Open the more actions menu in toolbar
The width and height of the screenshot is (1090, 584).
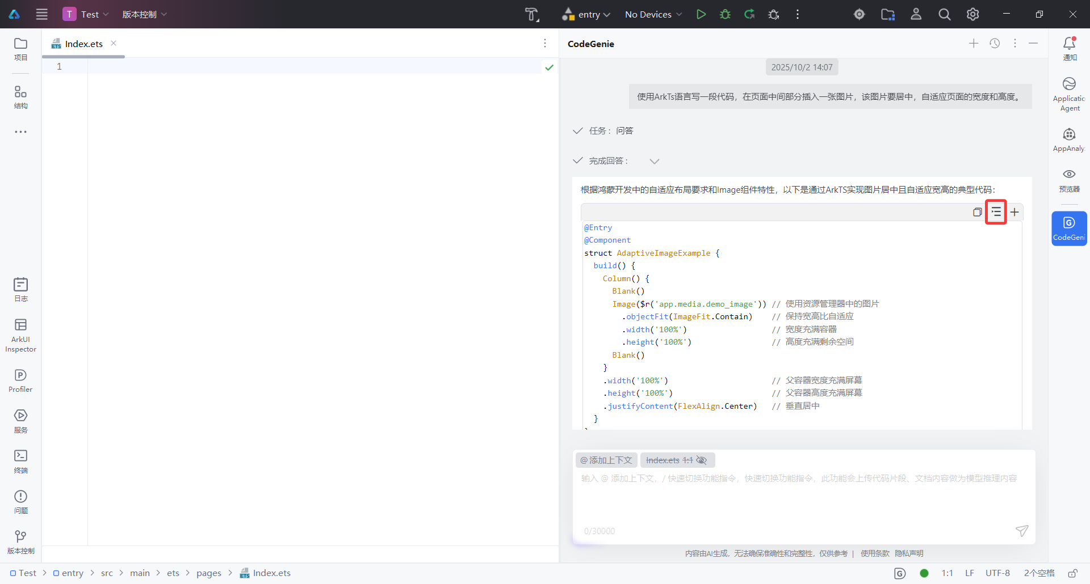point(798,14)
